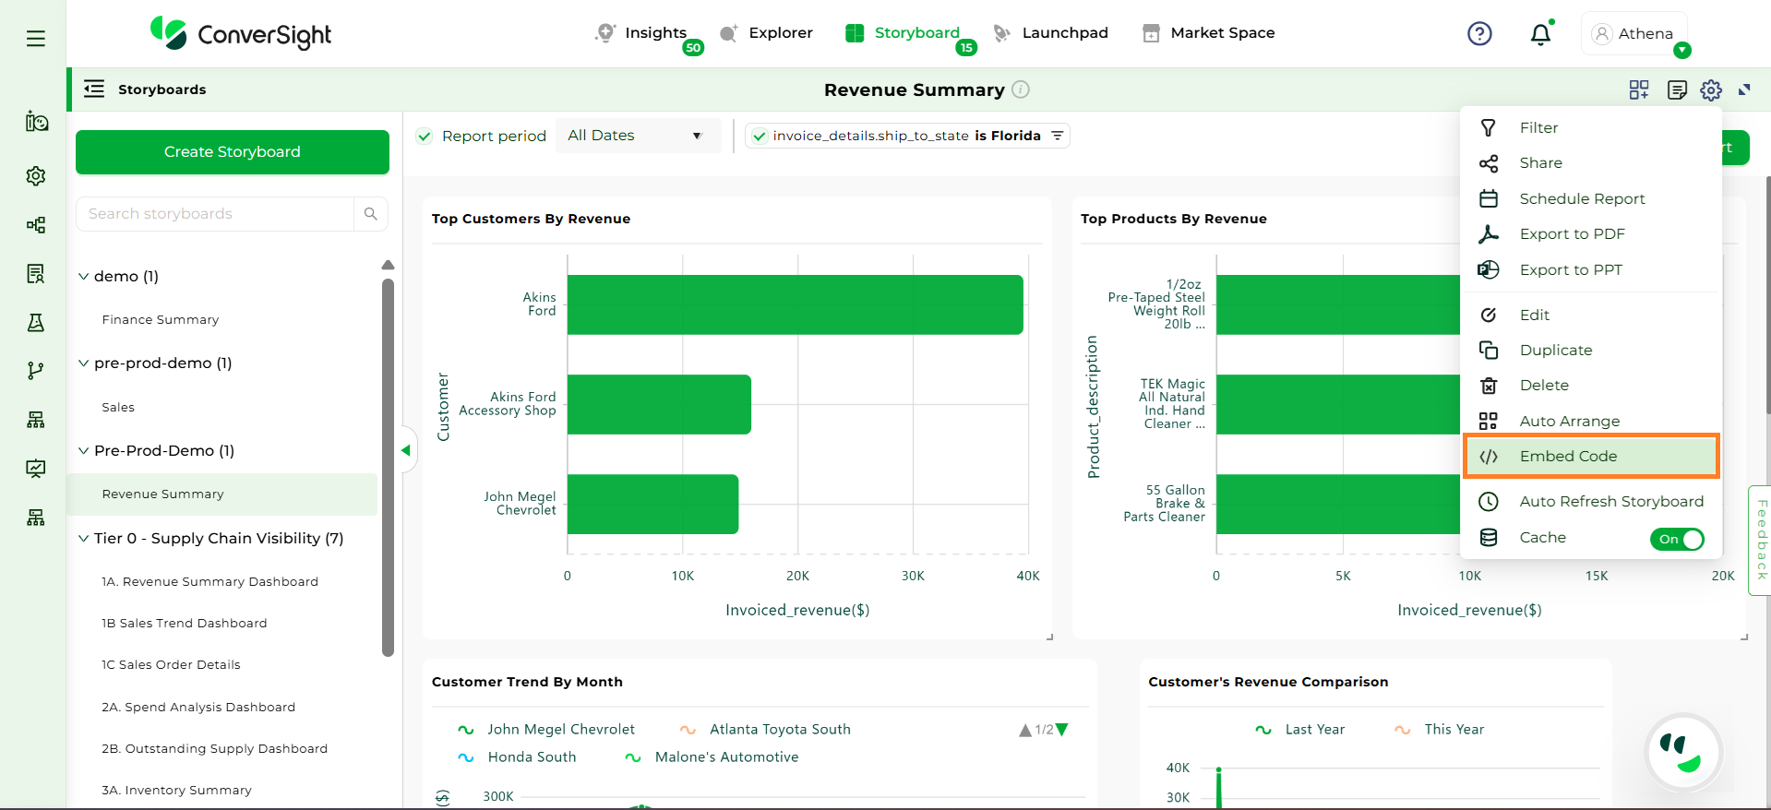The image size is (1771, 810).
Task: Click the Create Storyboard button
Action: (233, 152)
